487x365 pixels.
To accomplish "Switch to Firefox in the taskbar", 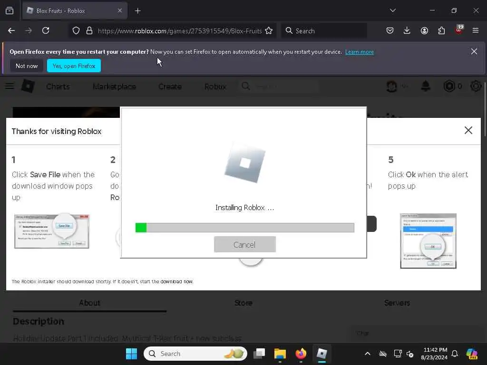I will pyautogui.click(x=301, y=354).
